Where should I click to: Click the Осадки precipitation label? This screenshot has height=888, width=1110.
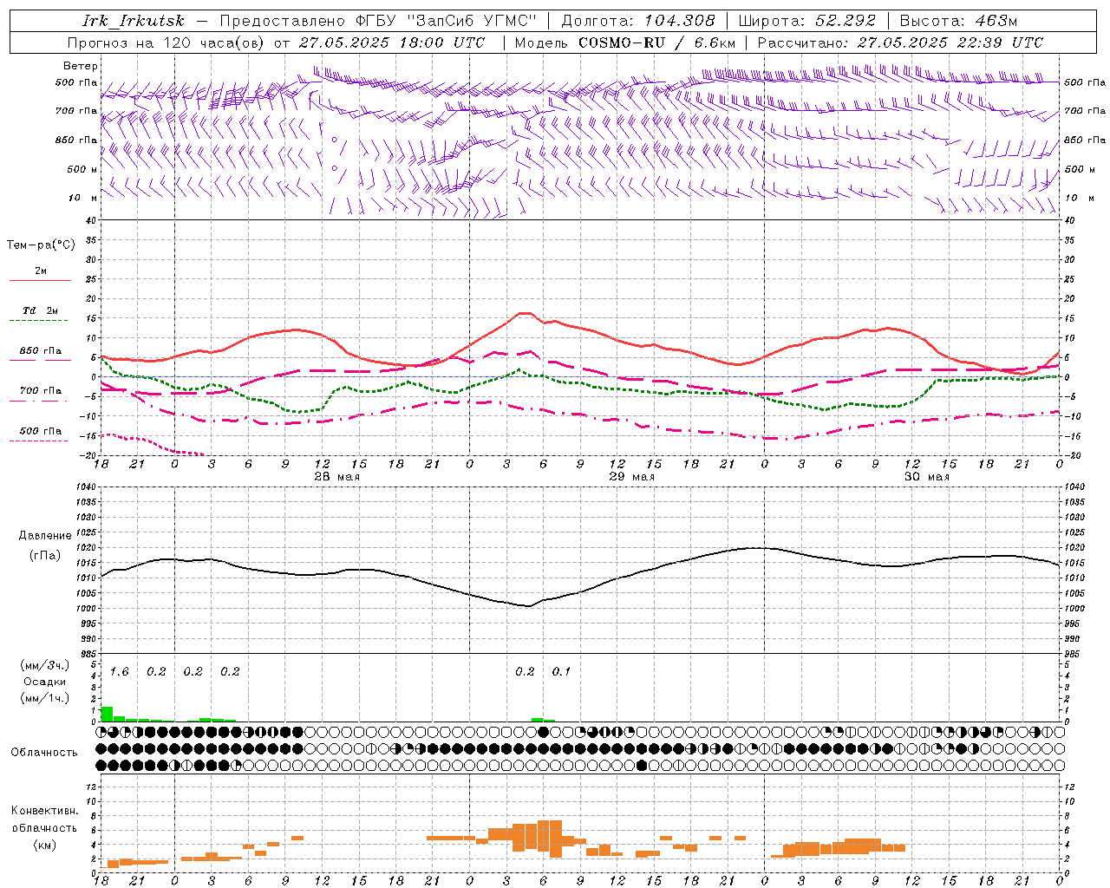point(44,682)
